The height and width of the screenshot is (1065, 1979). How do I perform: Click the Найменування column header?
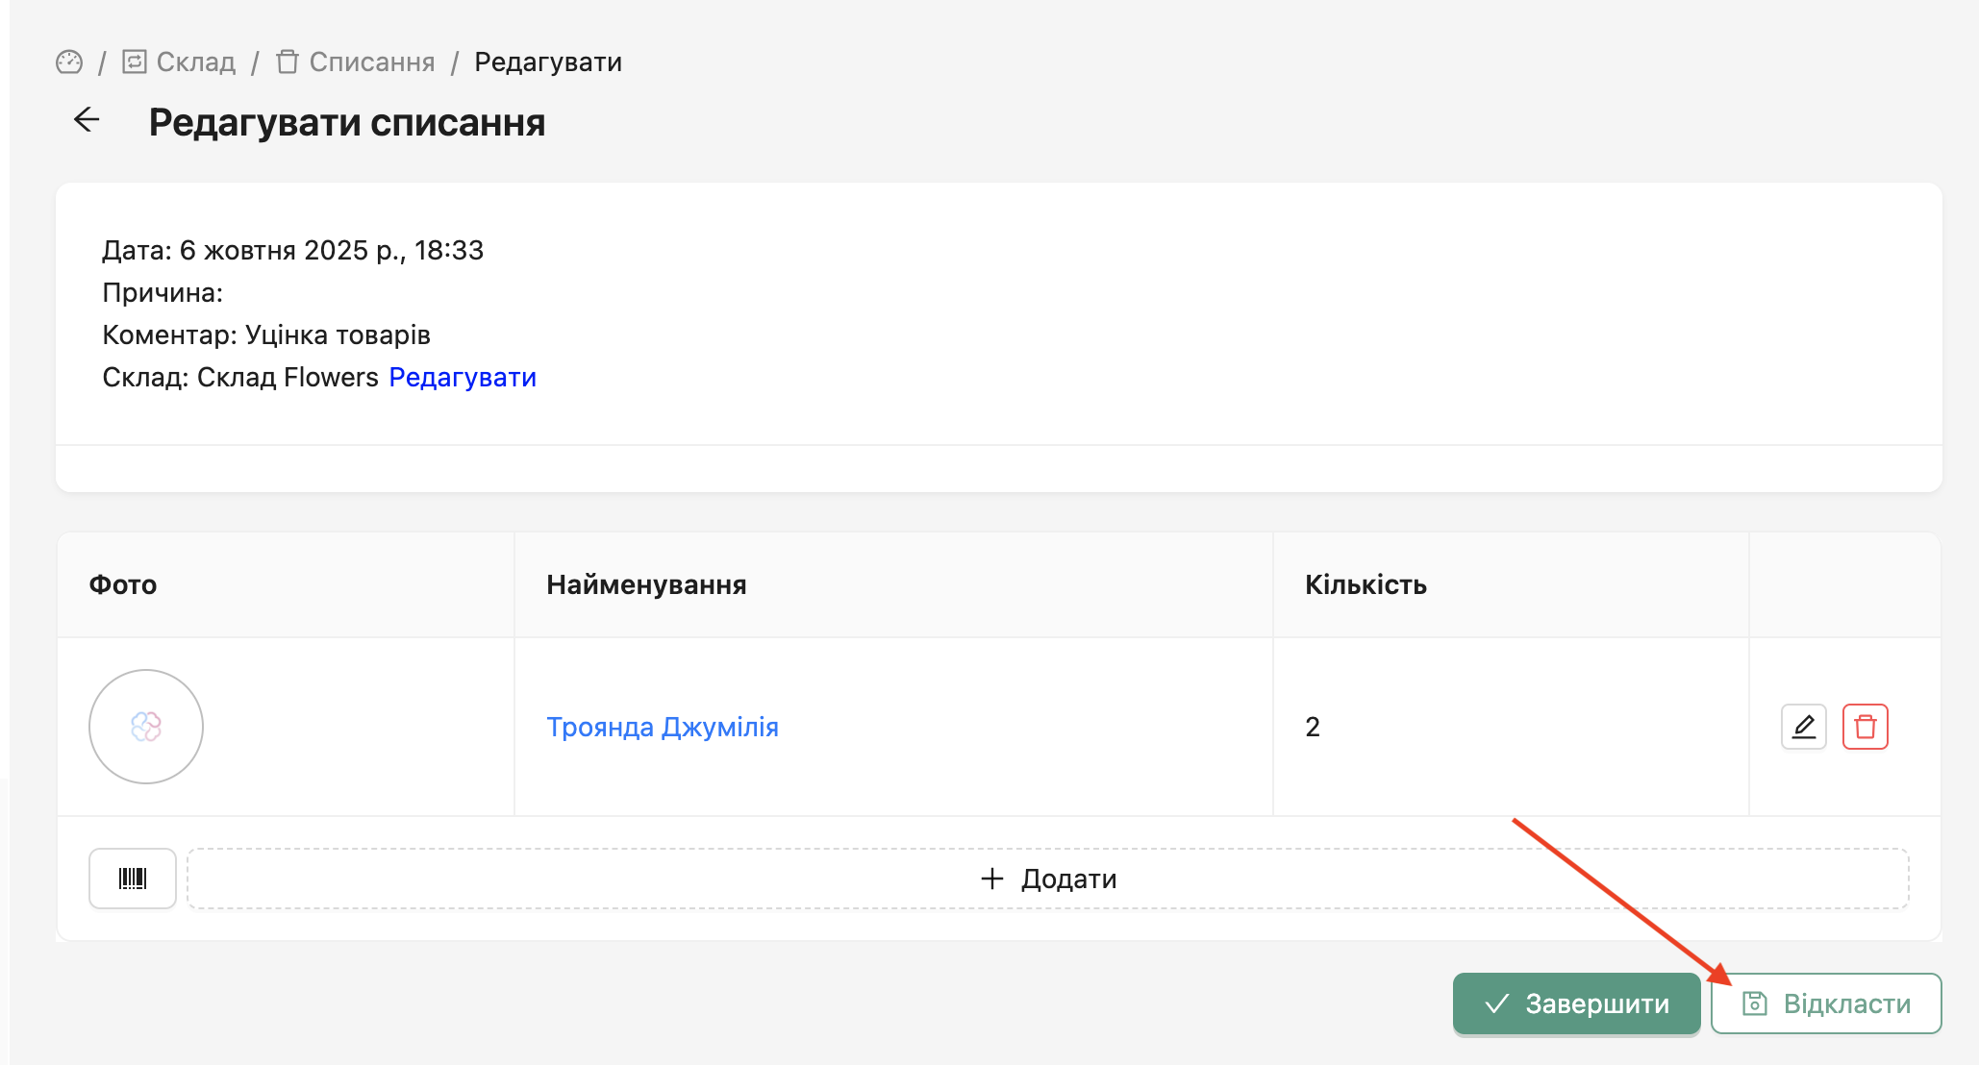pyautogui.click(x=646, y=584)
